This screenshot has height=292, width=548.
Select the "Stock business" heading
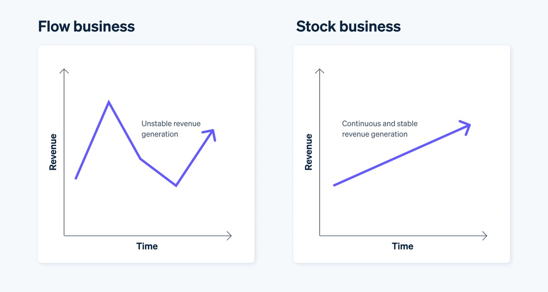click(348, 26)
